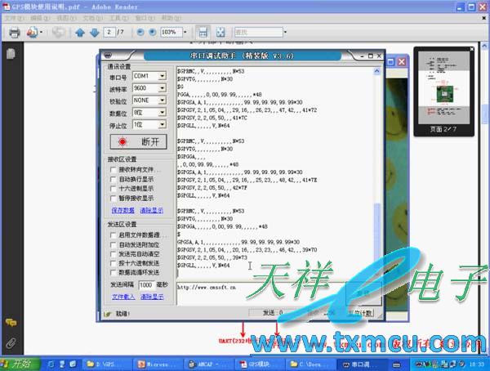Click the Print icon in Adobe Reader toolbar
Screen dimensions: 490x371
(15, 32)
